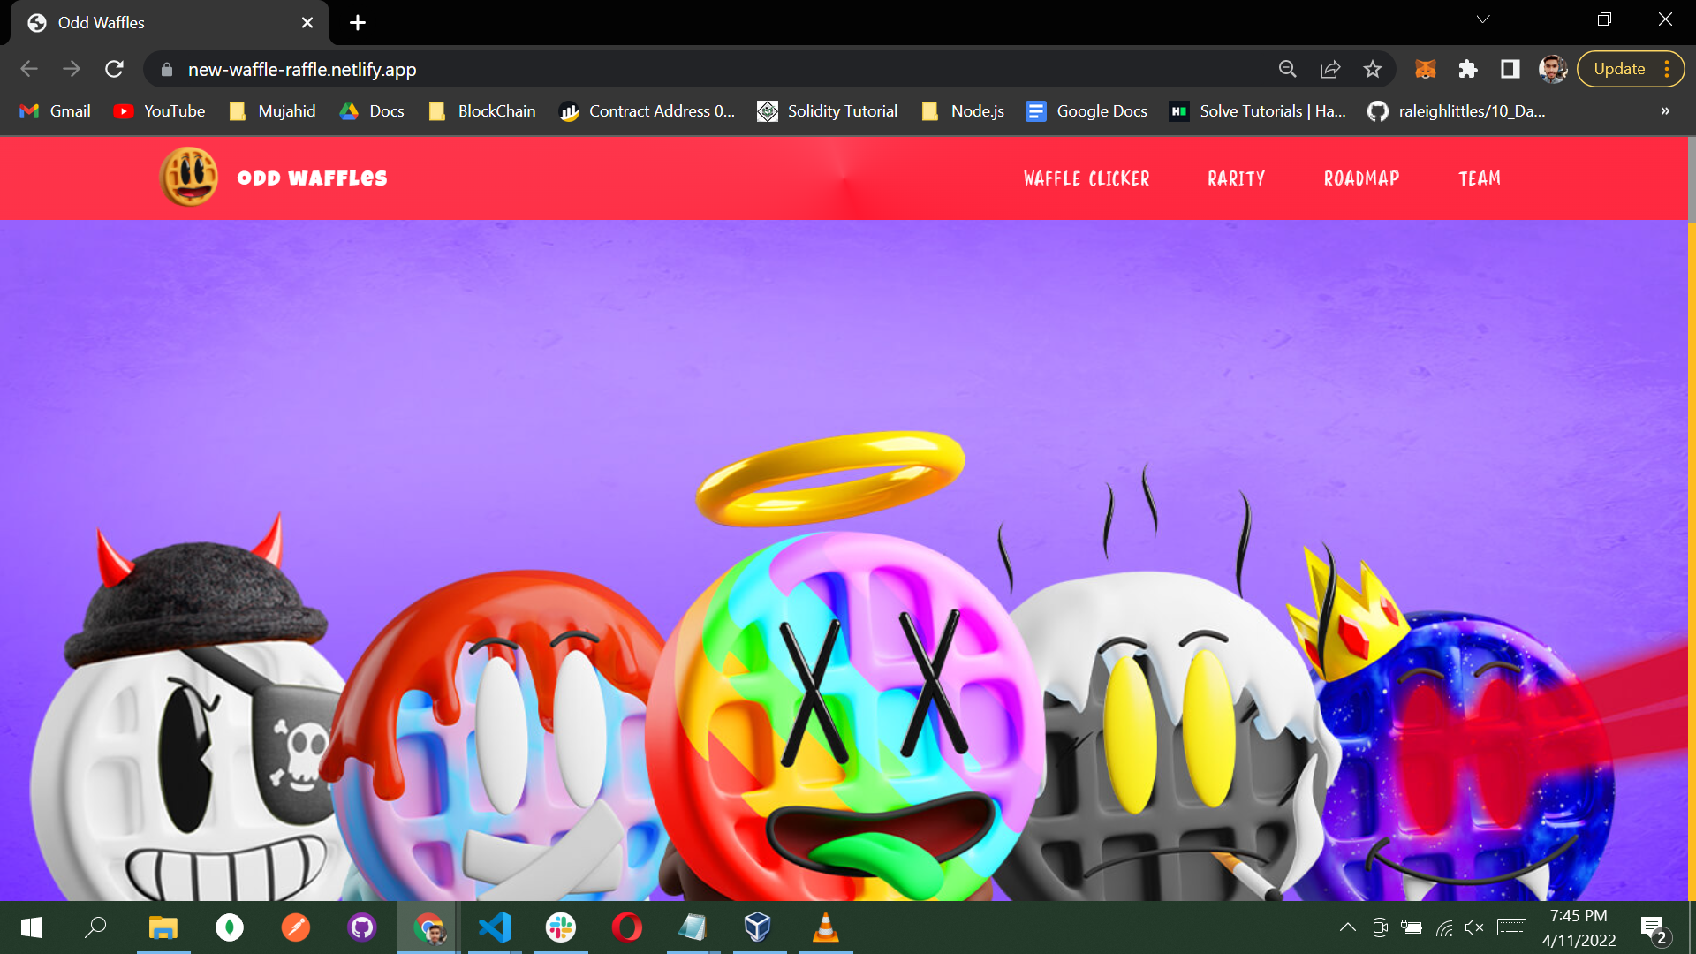1696x954 pixels.
Task: Open the Waffle Clicker menu item
Action: point(1086,178)
